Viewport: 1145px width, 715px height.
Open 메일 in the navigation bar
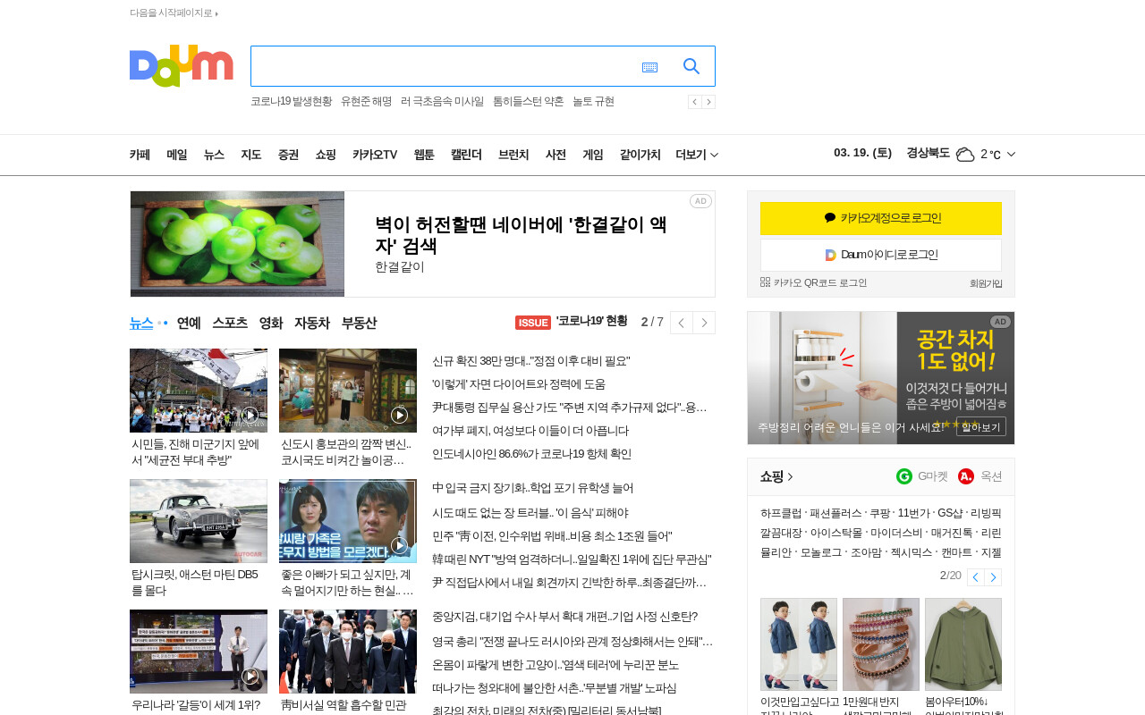point(177,155)
